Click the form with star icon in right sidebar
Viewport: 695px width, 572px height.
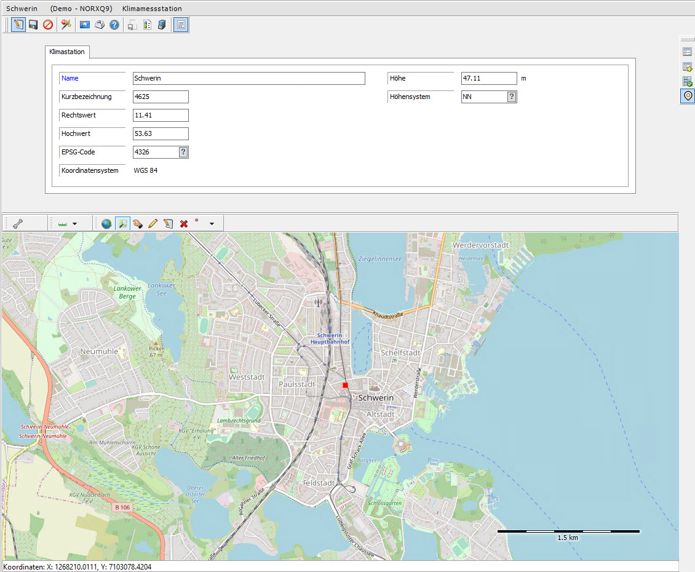coord(687,67)
